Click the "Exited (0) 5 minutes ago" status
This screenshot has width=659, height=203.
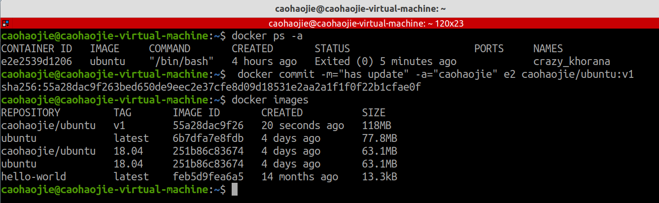coord(385,62)
